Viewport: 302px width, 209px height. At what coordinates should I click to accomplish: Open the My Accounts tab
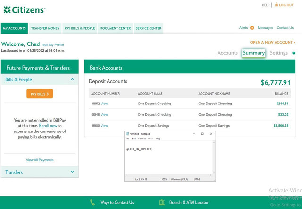click(14, 28)
